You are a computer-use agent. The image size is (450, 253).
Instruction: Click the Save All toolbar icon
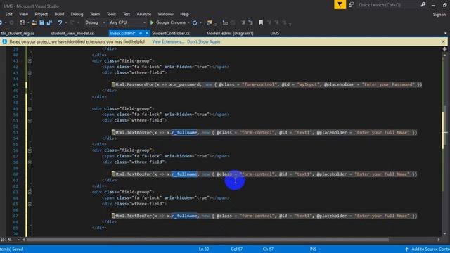click(x=50, y=22)
